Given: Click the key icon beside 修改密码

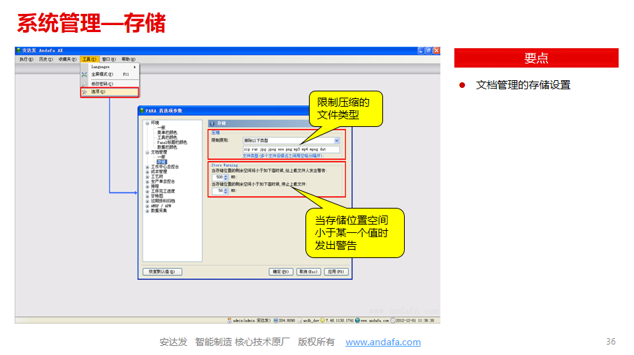Looking at the screenshot, I should click(85, 83).
